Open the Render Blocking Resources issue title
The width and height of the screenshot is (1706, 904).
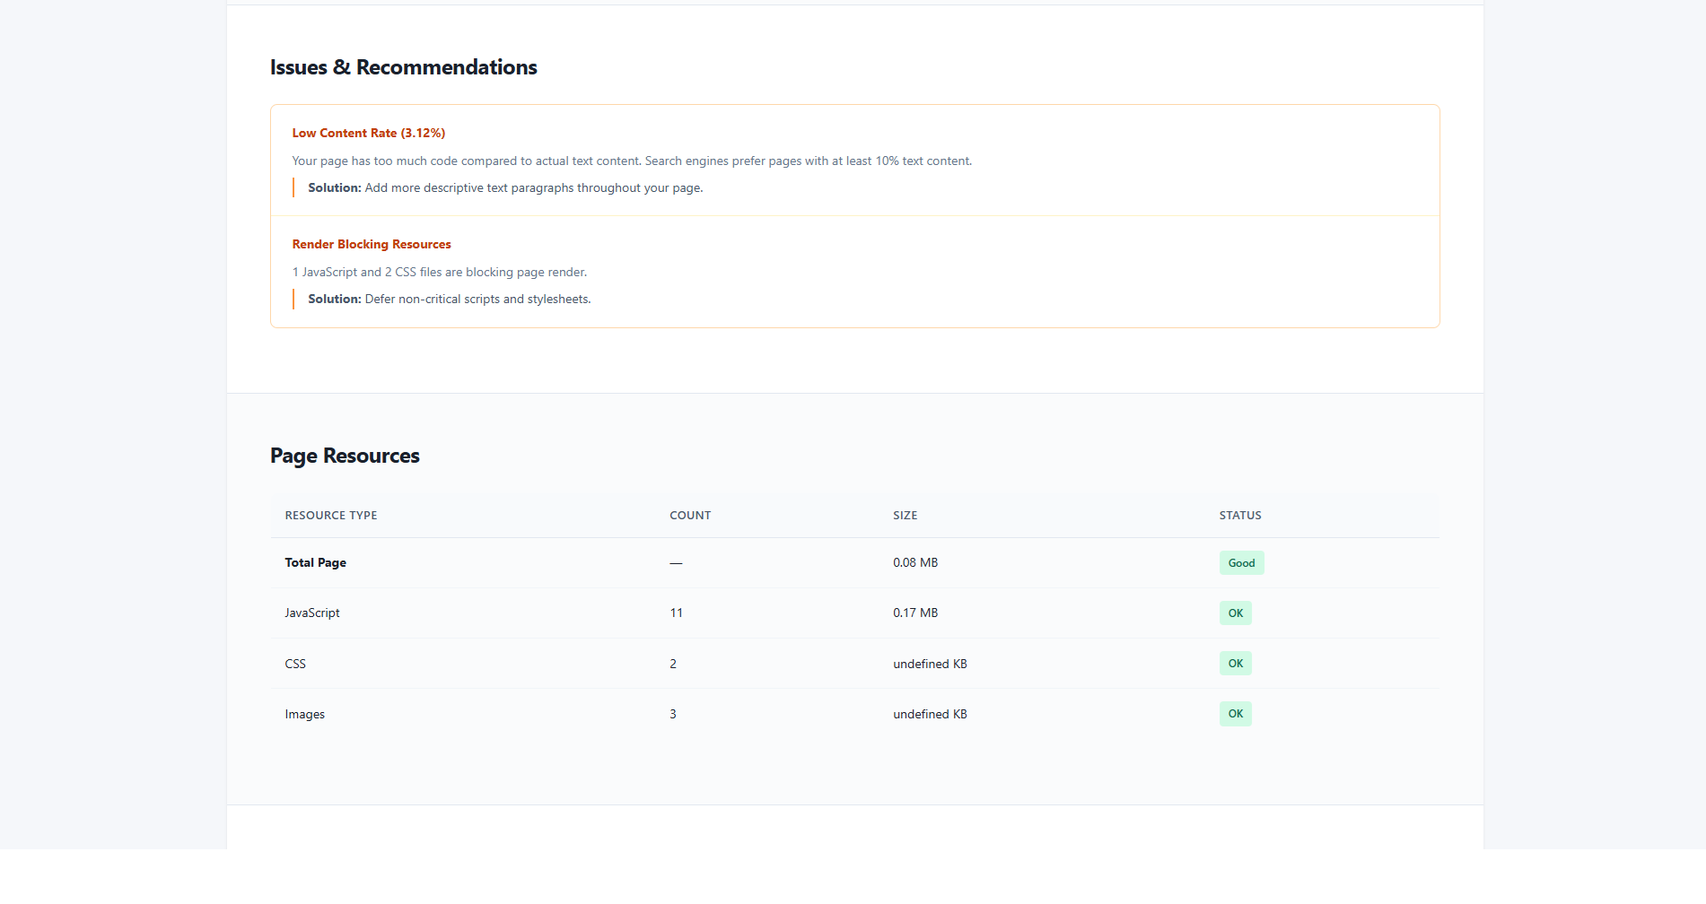(371, 244)
